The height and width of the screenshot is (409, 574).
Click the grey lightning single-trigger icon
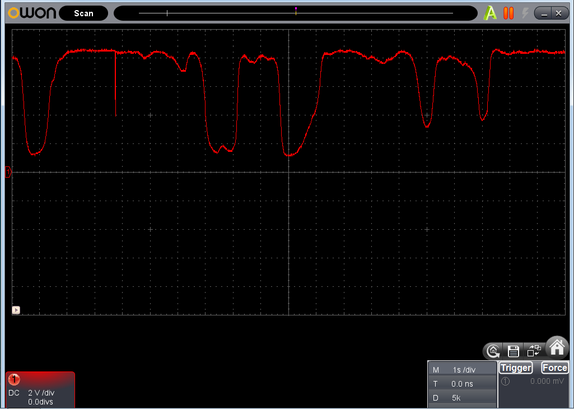tap(525, 13)
